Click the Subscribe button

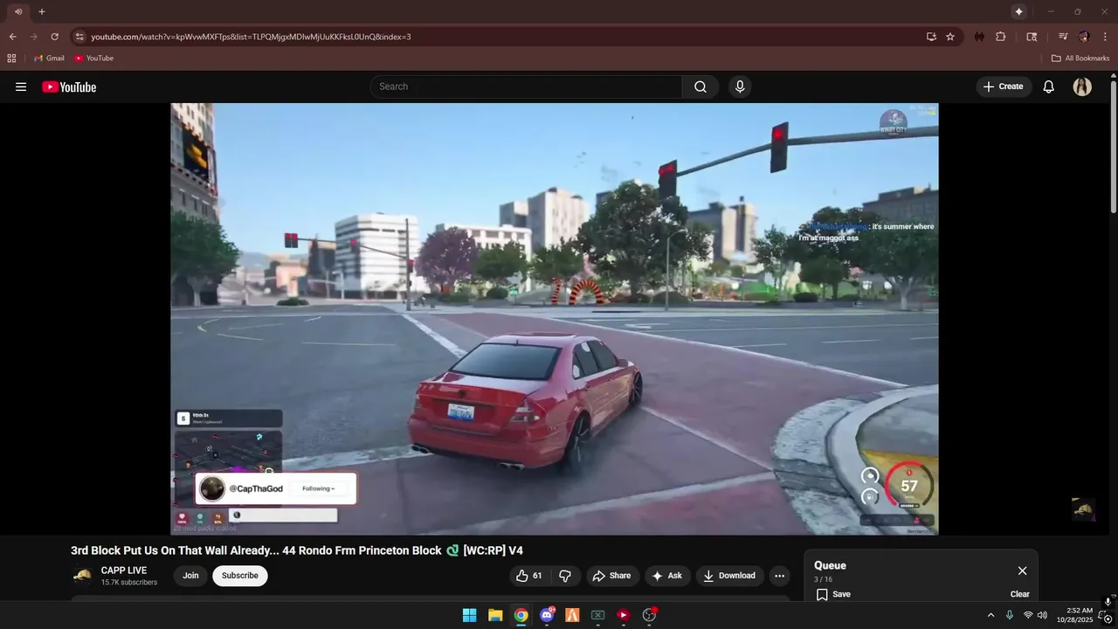pos(240,576)
